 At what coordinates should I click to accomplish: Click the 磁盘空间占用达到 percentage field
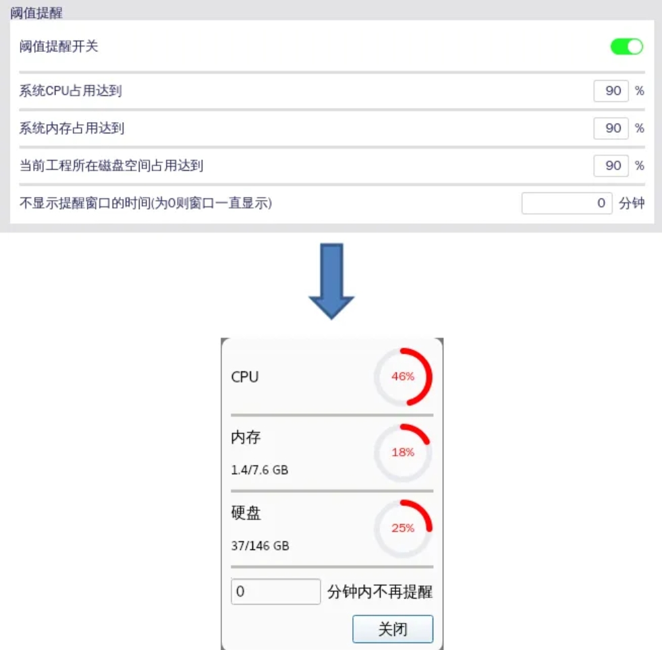611,166
